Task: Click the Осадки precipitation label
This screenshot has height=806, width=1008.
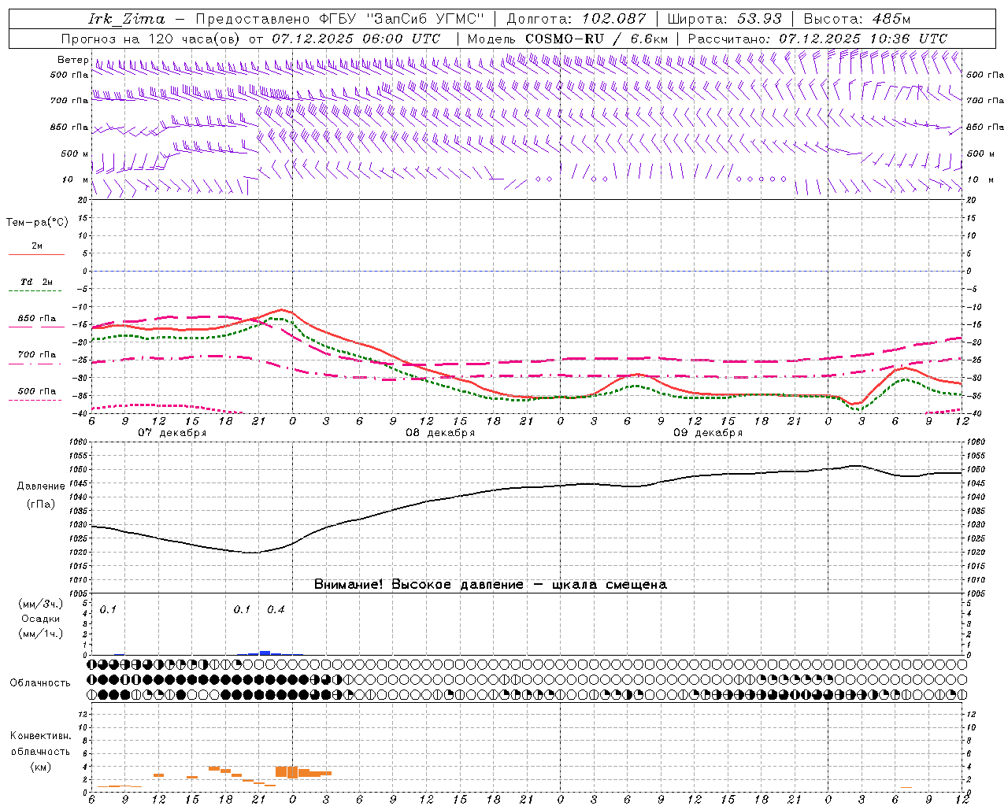Action: click(40, 619)
